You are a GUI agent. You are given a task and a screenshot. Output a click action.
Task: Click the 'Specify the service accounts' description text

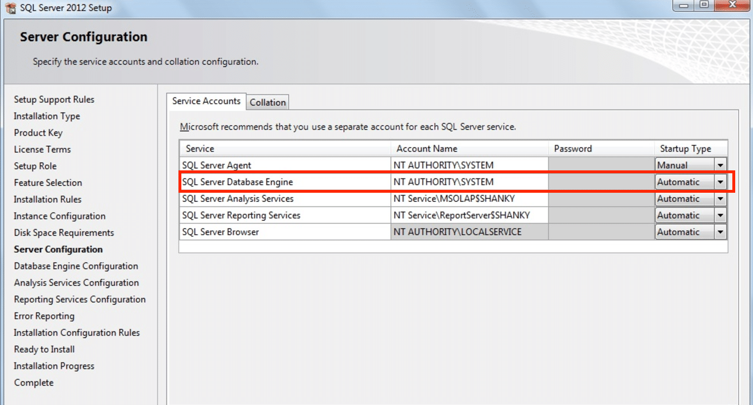[x=145, y=61]
